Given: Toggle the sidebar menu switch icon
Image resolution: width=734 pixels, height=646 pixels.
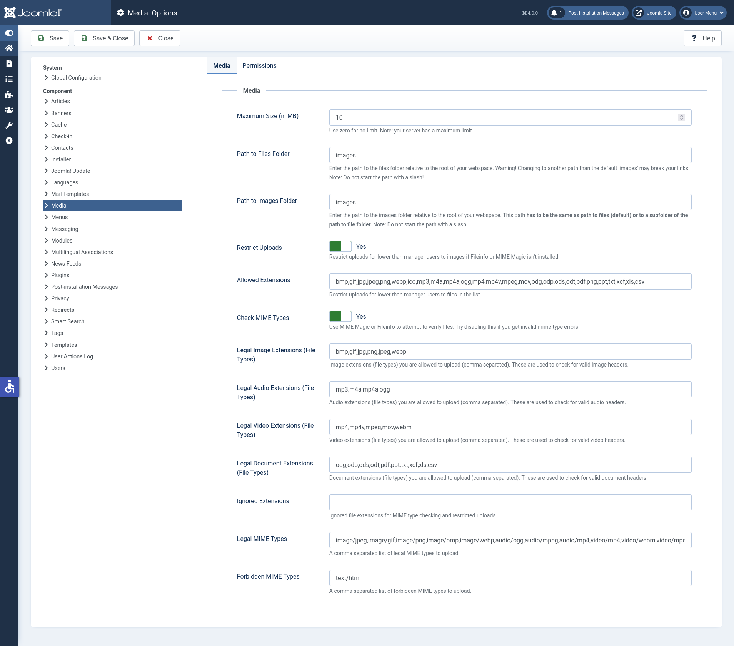Looking at the screenshot, I should tap(9, 33).
